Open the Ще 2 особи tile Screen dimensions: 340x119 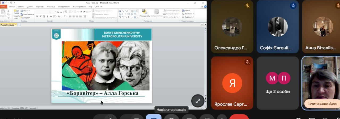(x=278, y=83)
